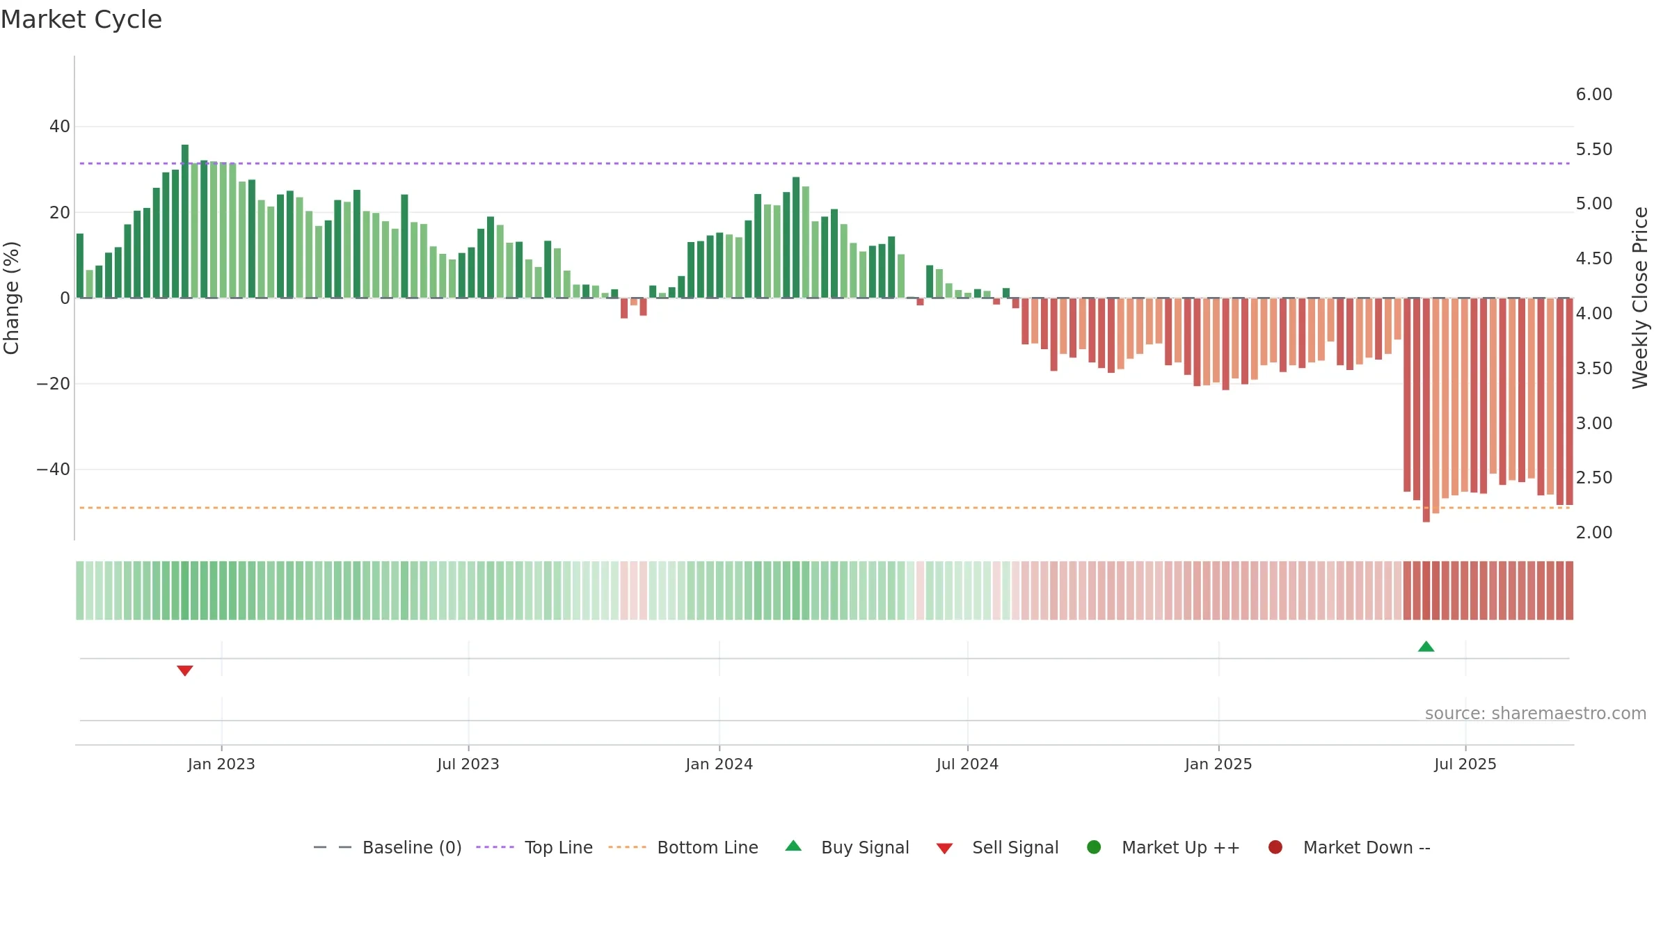The width and height of the screenshot is (1670, 939).
Task: Toggle the Buy Signal legend entry
Action: (x=848, y=847)
